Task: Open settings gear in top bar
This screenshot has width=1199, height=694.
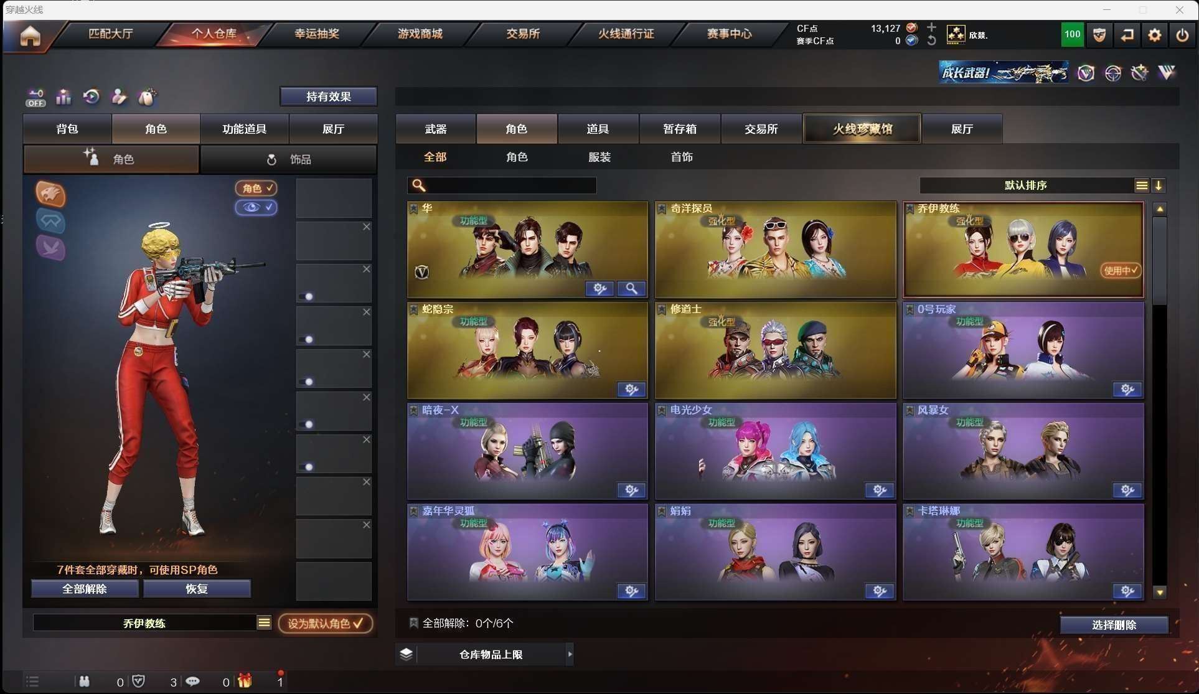Action: 1154,35
